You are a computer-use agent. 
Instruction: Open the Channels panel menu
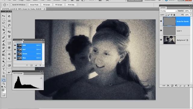point(43,42)
